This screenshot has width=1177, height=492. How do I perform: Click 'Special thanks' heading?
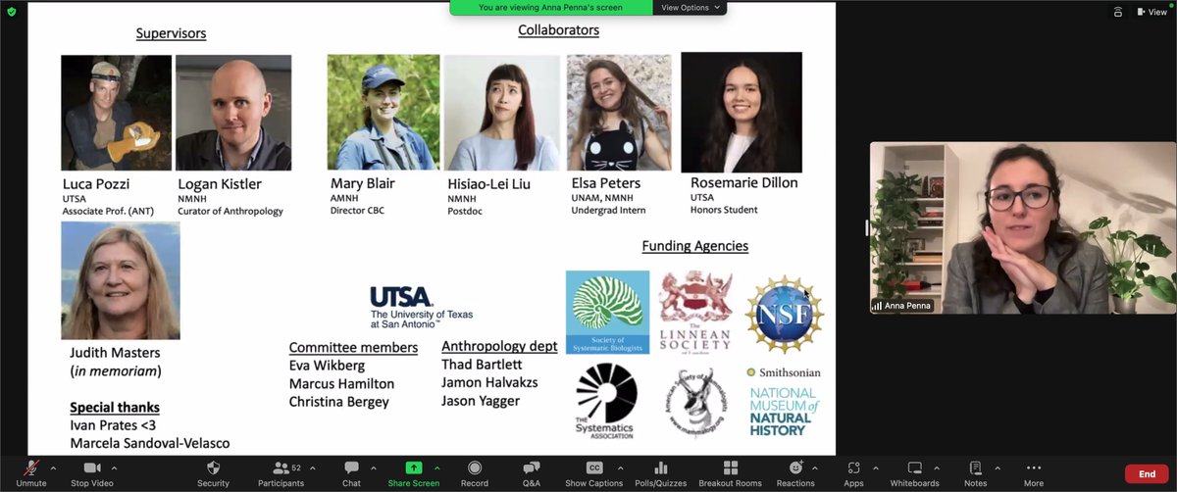[115, 408]
